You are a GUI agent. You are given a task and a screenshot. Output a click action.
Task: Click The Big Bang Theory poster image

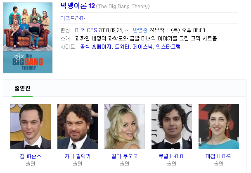pyautogui.click(x=28, y=38)
